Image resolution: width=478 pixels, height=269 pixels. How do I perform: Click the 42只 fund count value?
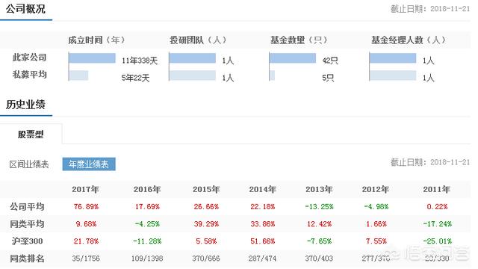point(330,61)
